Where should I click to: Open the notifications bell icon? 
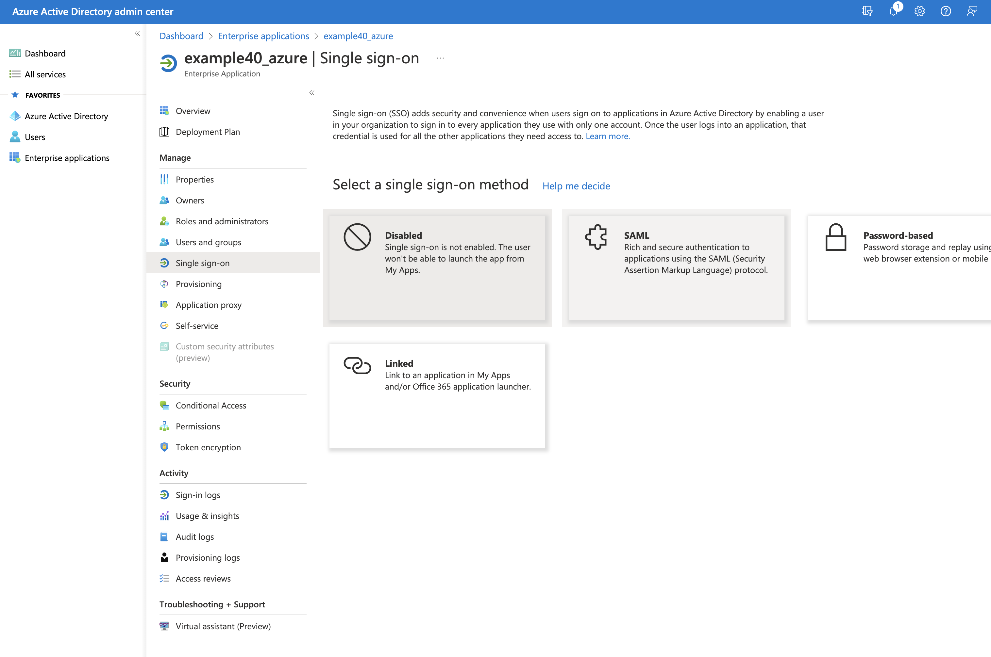[x=893, y=11]
